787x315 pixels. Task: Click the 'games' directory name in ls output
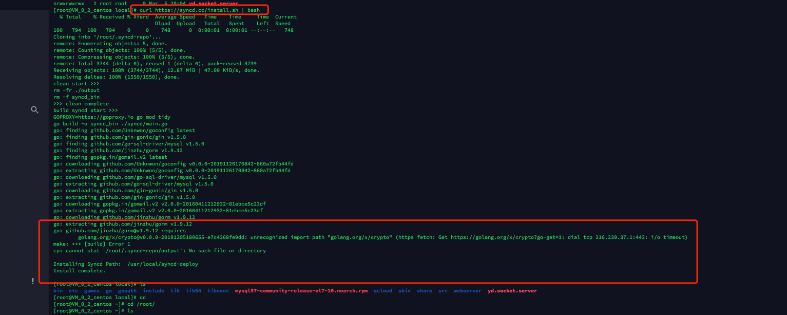pos(92,291)
